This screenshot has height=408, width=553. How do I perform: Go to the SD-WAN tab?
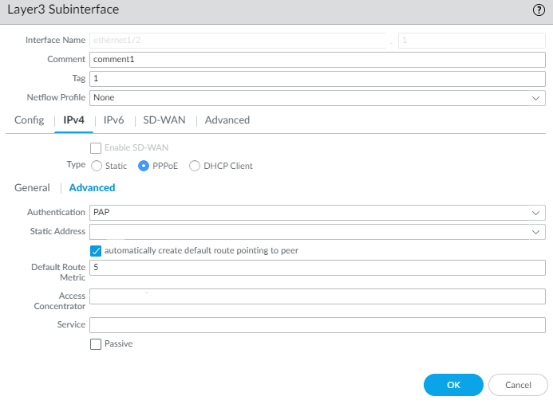pos(164,120)
